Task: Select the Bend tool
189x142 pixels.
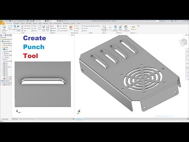Action: tap(34, 26)
